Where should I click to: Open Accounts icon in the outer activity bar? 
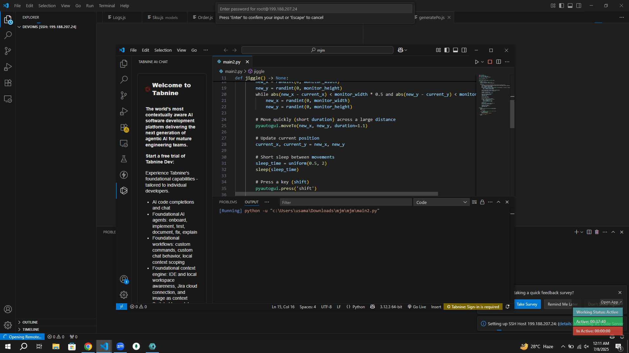[8, 309]
